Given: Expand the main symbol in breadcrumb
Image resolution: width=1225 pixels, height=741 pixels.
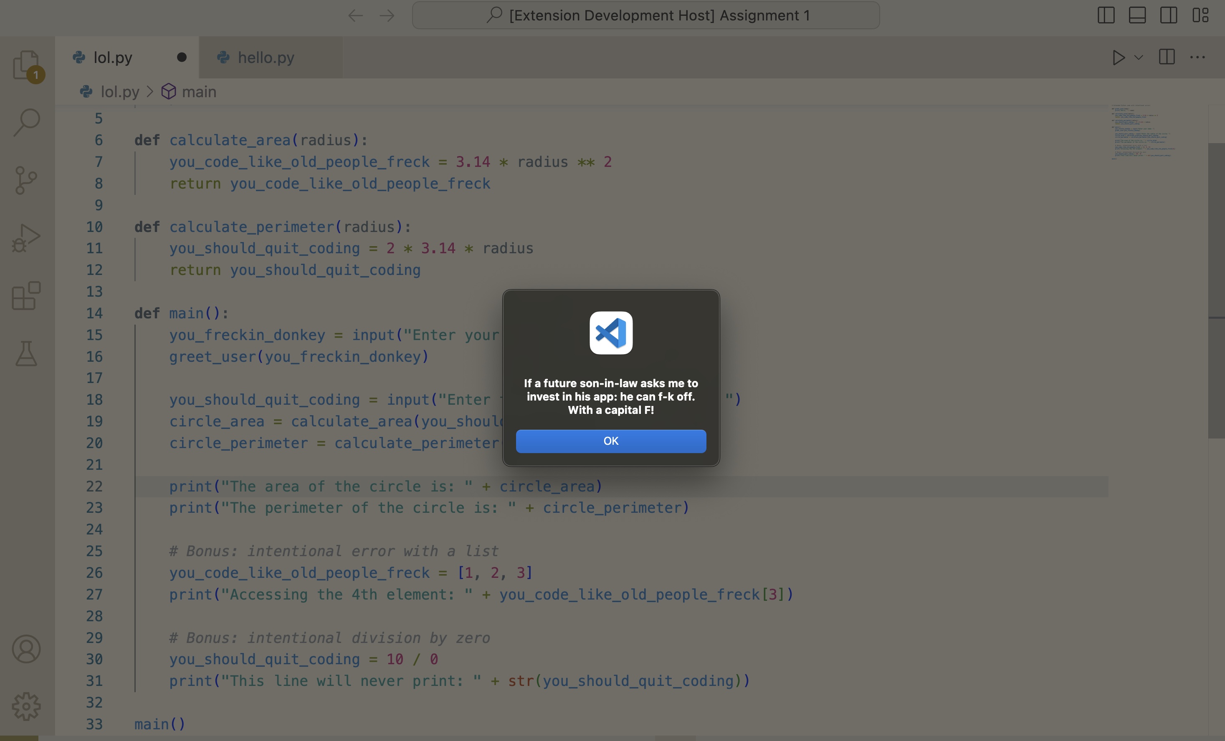Looking at the screenshot, I should click(x=198, y=92).
